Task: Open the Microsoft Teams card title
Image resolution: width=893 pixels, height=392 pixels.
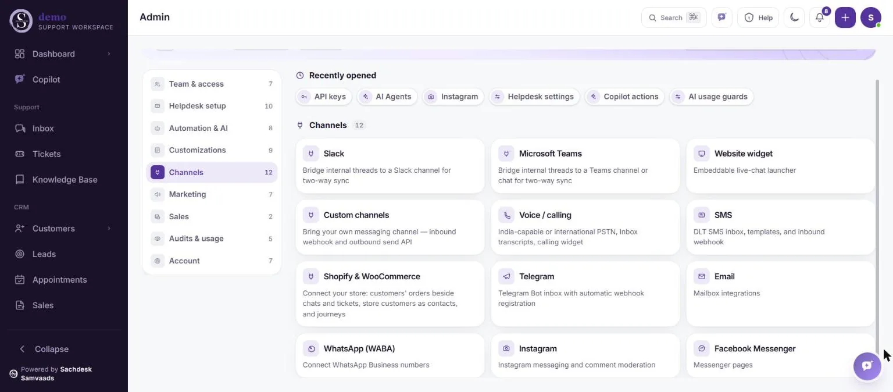Action: [550, 154]
